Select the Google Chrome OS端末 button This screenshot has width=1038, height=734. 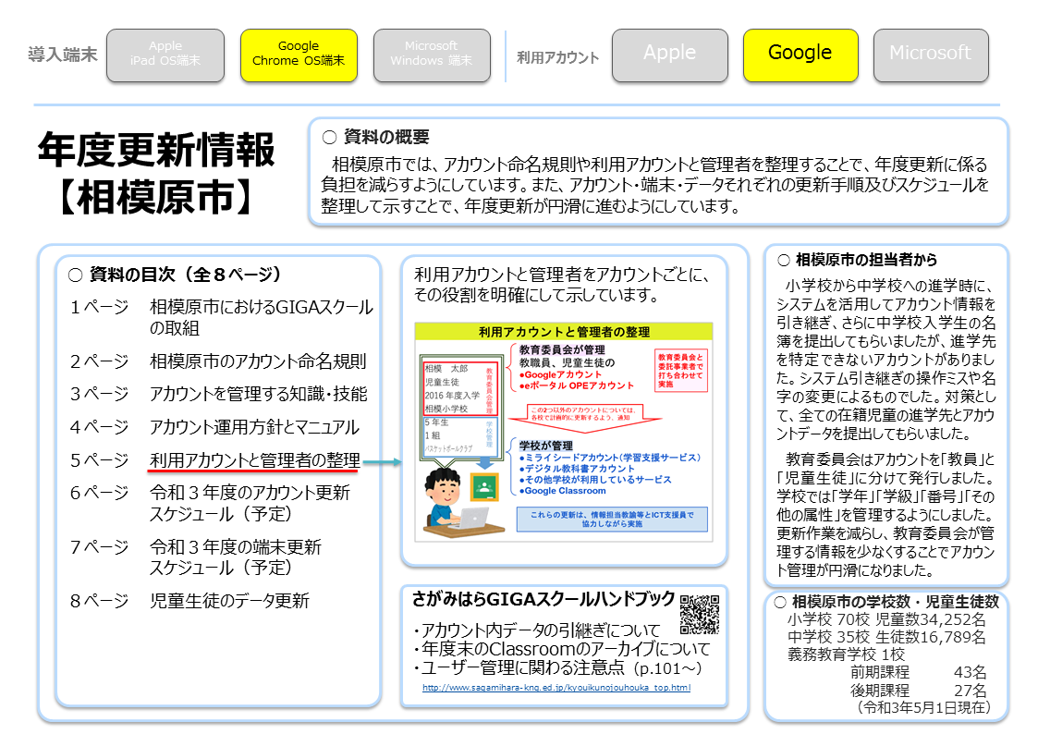pyautogui.click(x=299, y=55)
